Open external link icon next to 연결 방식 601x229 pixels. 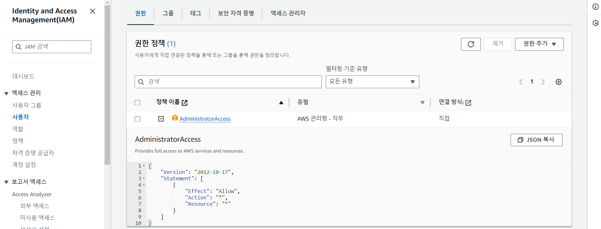click(468, 103)
